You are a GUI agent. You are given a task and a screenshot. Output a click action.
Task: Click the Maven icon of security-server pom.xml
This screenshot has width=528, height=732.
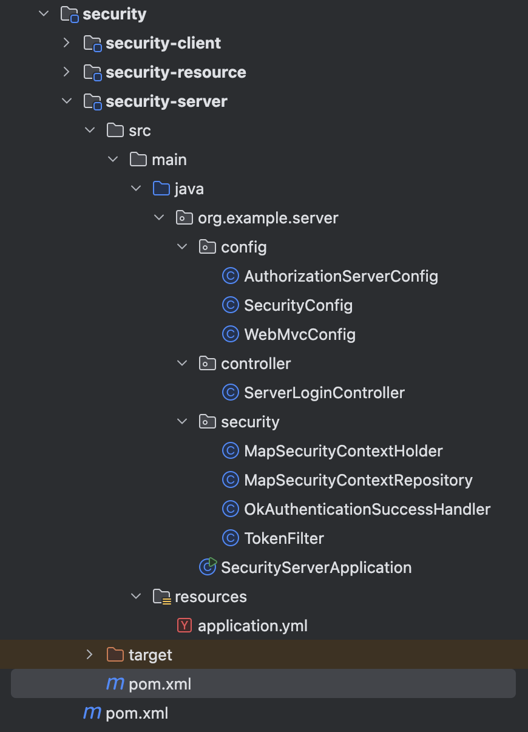coord(115,684)
